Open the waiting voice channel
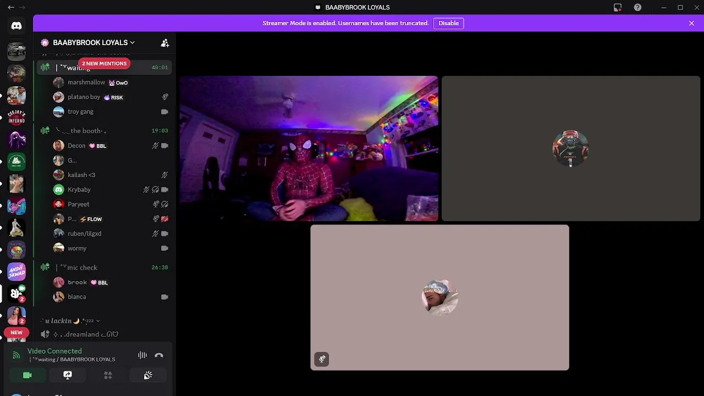 click(105, 68)
